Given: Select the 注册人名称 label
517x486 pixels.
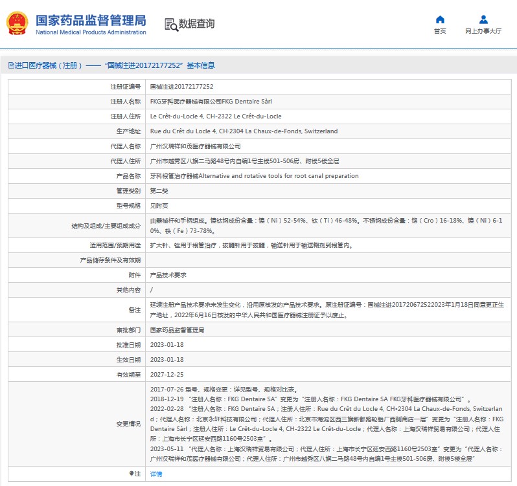Looking at the screenshot, I should 125,102.
